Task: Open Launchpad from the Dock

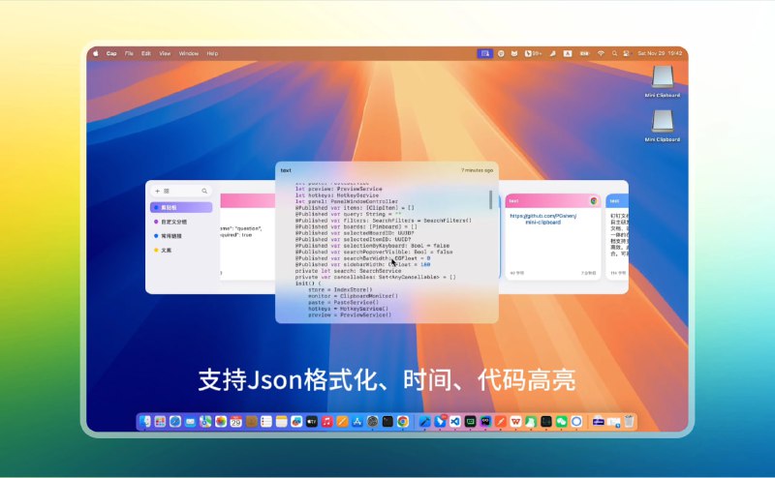Action: coord(160,421)
